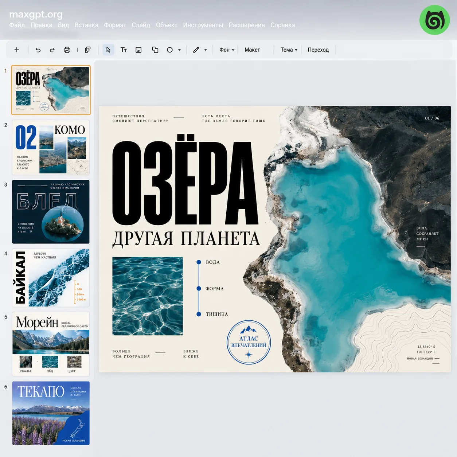Viewport: 457px width, 457px height.
Task: Open the Слайд menu
Action: coord(141,25)
